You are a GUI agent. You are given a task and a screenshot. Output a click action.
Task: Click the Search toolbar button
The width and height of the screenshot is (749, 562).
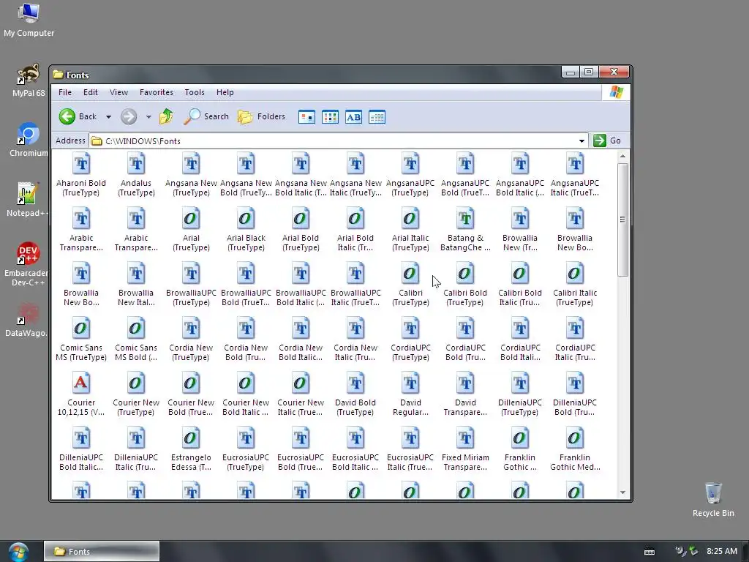pyautogui.click(x=206, y=116)
